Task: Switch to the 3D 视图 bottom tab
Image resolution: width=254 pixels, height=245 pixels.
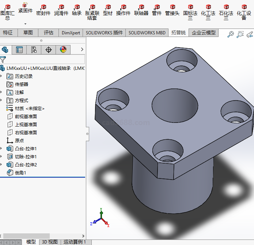Action: pos(50,242)
